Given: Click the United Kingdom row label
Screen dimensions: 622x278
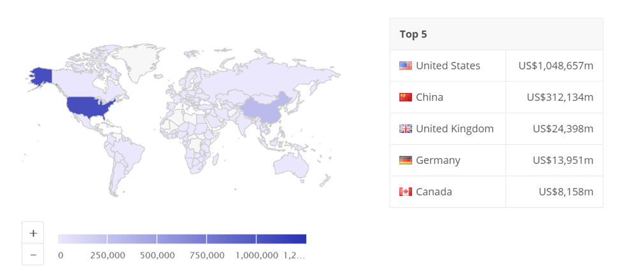Looking at the screenshot, I should coord(454,129).
